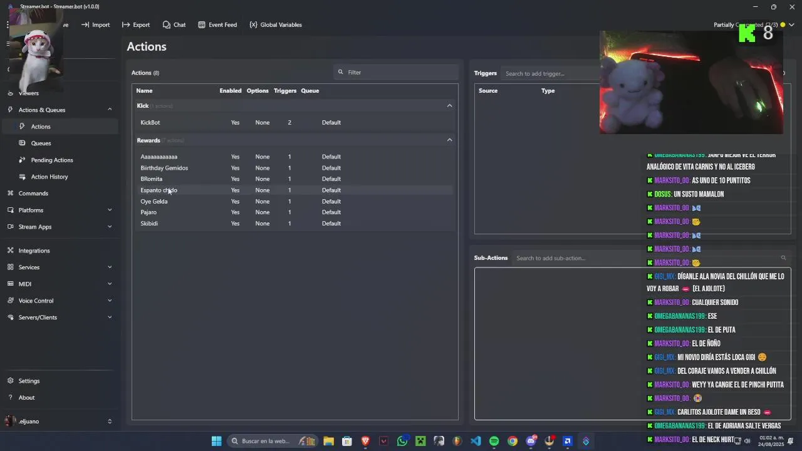Focus the Search to add trigger field

(x=551, y=73)
